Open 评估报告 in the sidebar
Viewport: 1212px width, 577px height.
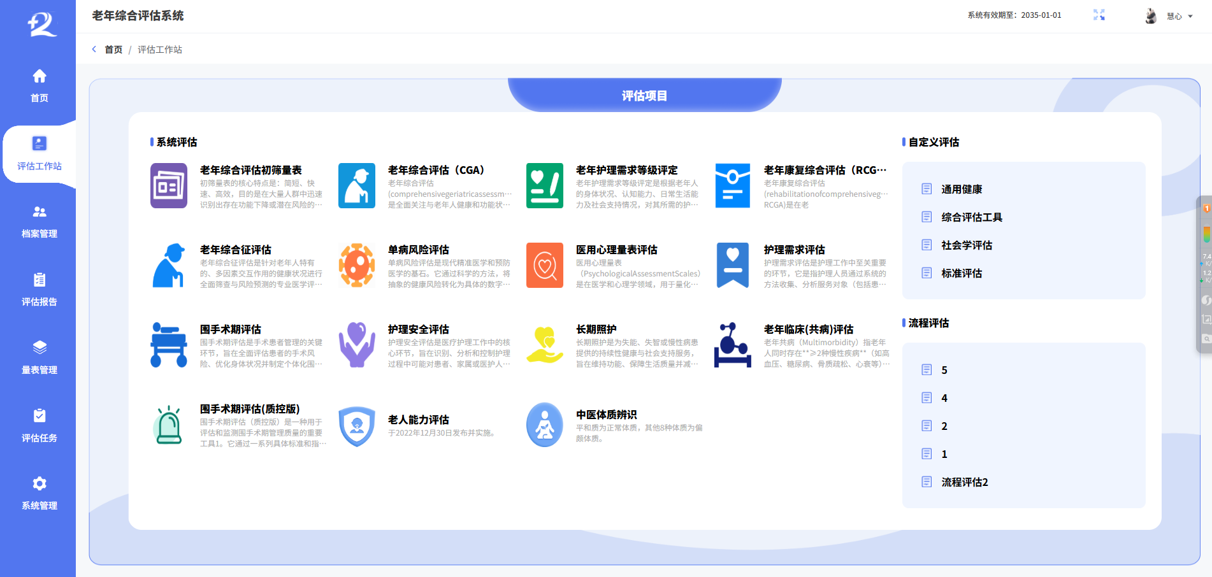pyautogui.click(x=39, y=289)
